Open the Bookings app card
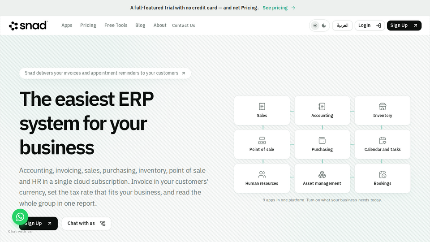This screenshot has height=242, width=430. 383,178
